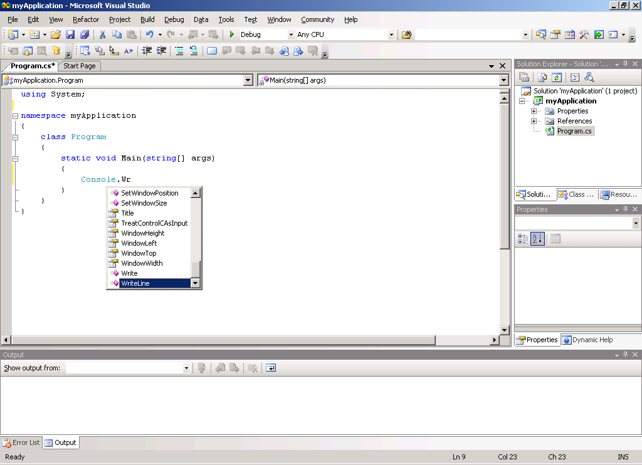The image size is (642, 465).
Task: Clear all output with the toolbar icon
Action: (x=253, y=368)
